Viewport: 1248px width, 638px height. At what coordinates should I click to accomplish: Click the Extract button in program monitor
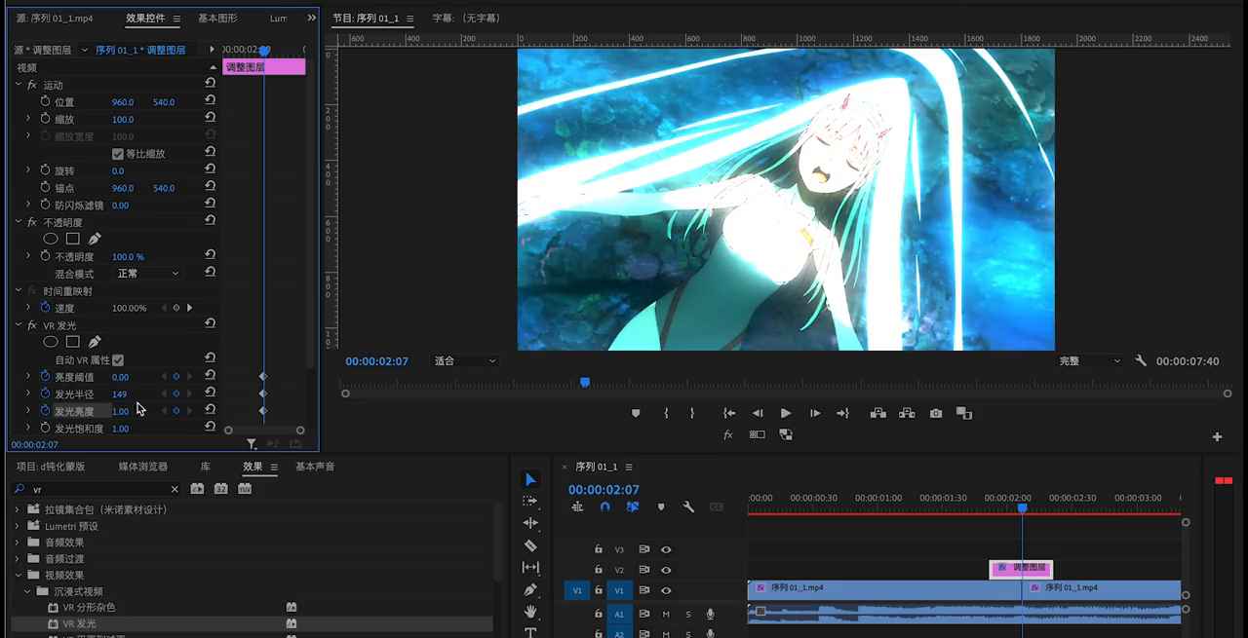[x=907, y=413]
